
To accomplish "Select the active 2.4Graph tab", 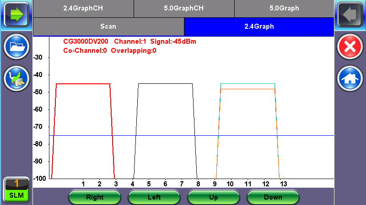I will click(259, 26).
